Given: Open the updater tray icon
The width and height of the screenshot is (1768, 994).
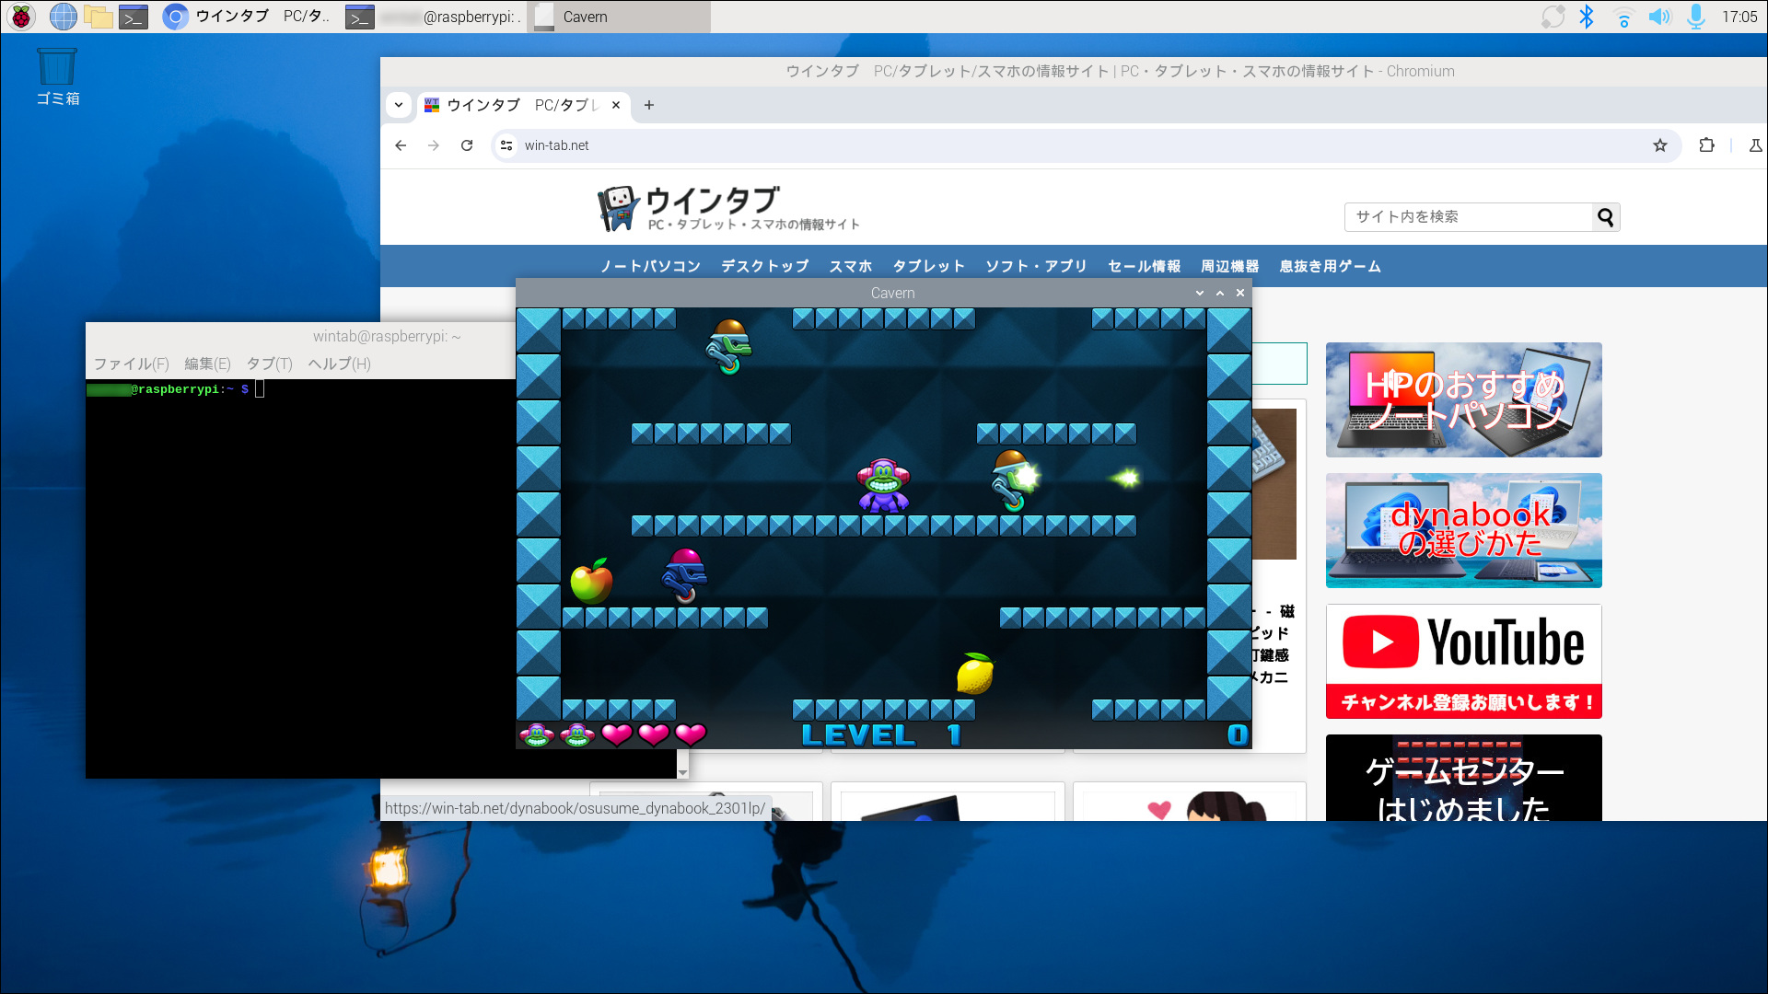Looking at the screenshot, I should click(1553, 17).
